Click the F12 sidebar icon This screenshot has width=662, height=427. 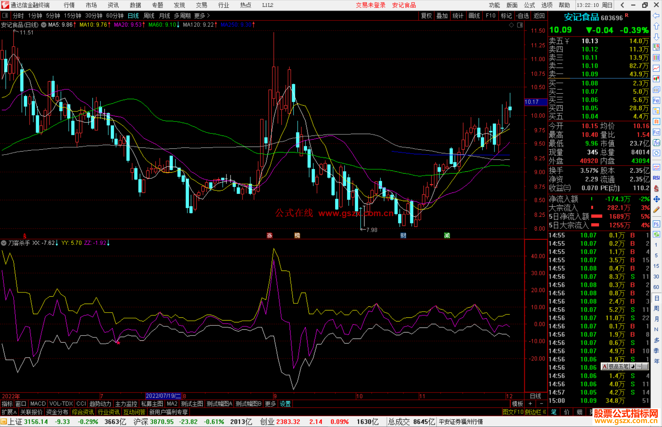point(656,132)
